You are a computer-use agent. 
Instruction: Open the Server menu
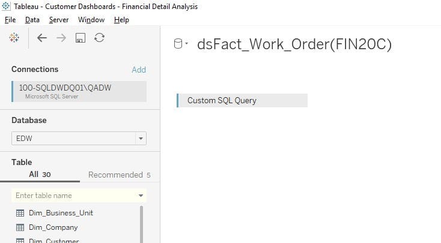click(59, 20)
